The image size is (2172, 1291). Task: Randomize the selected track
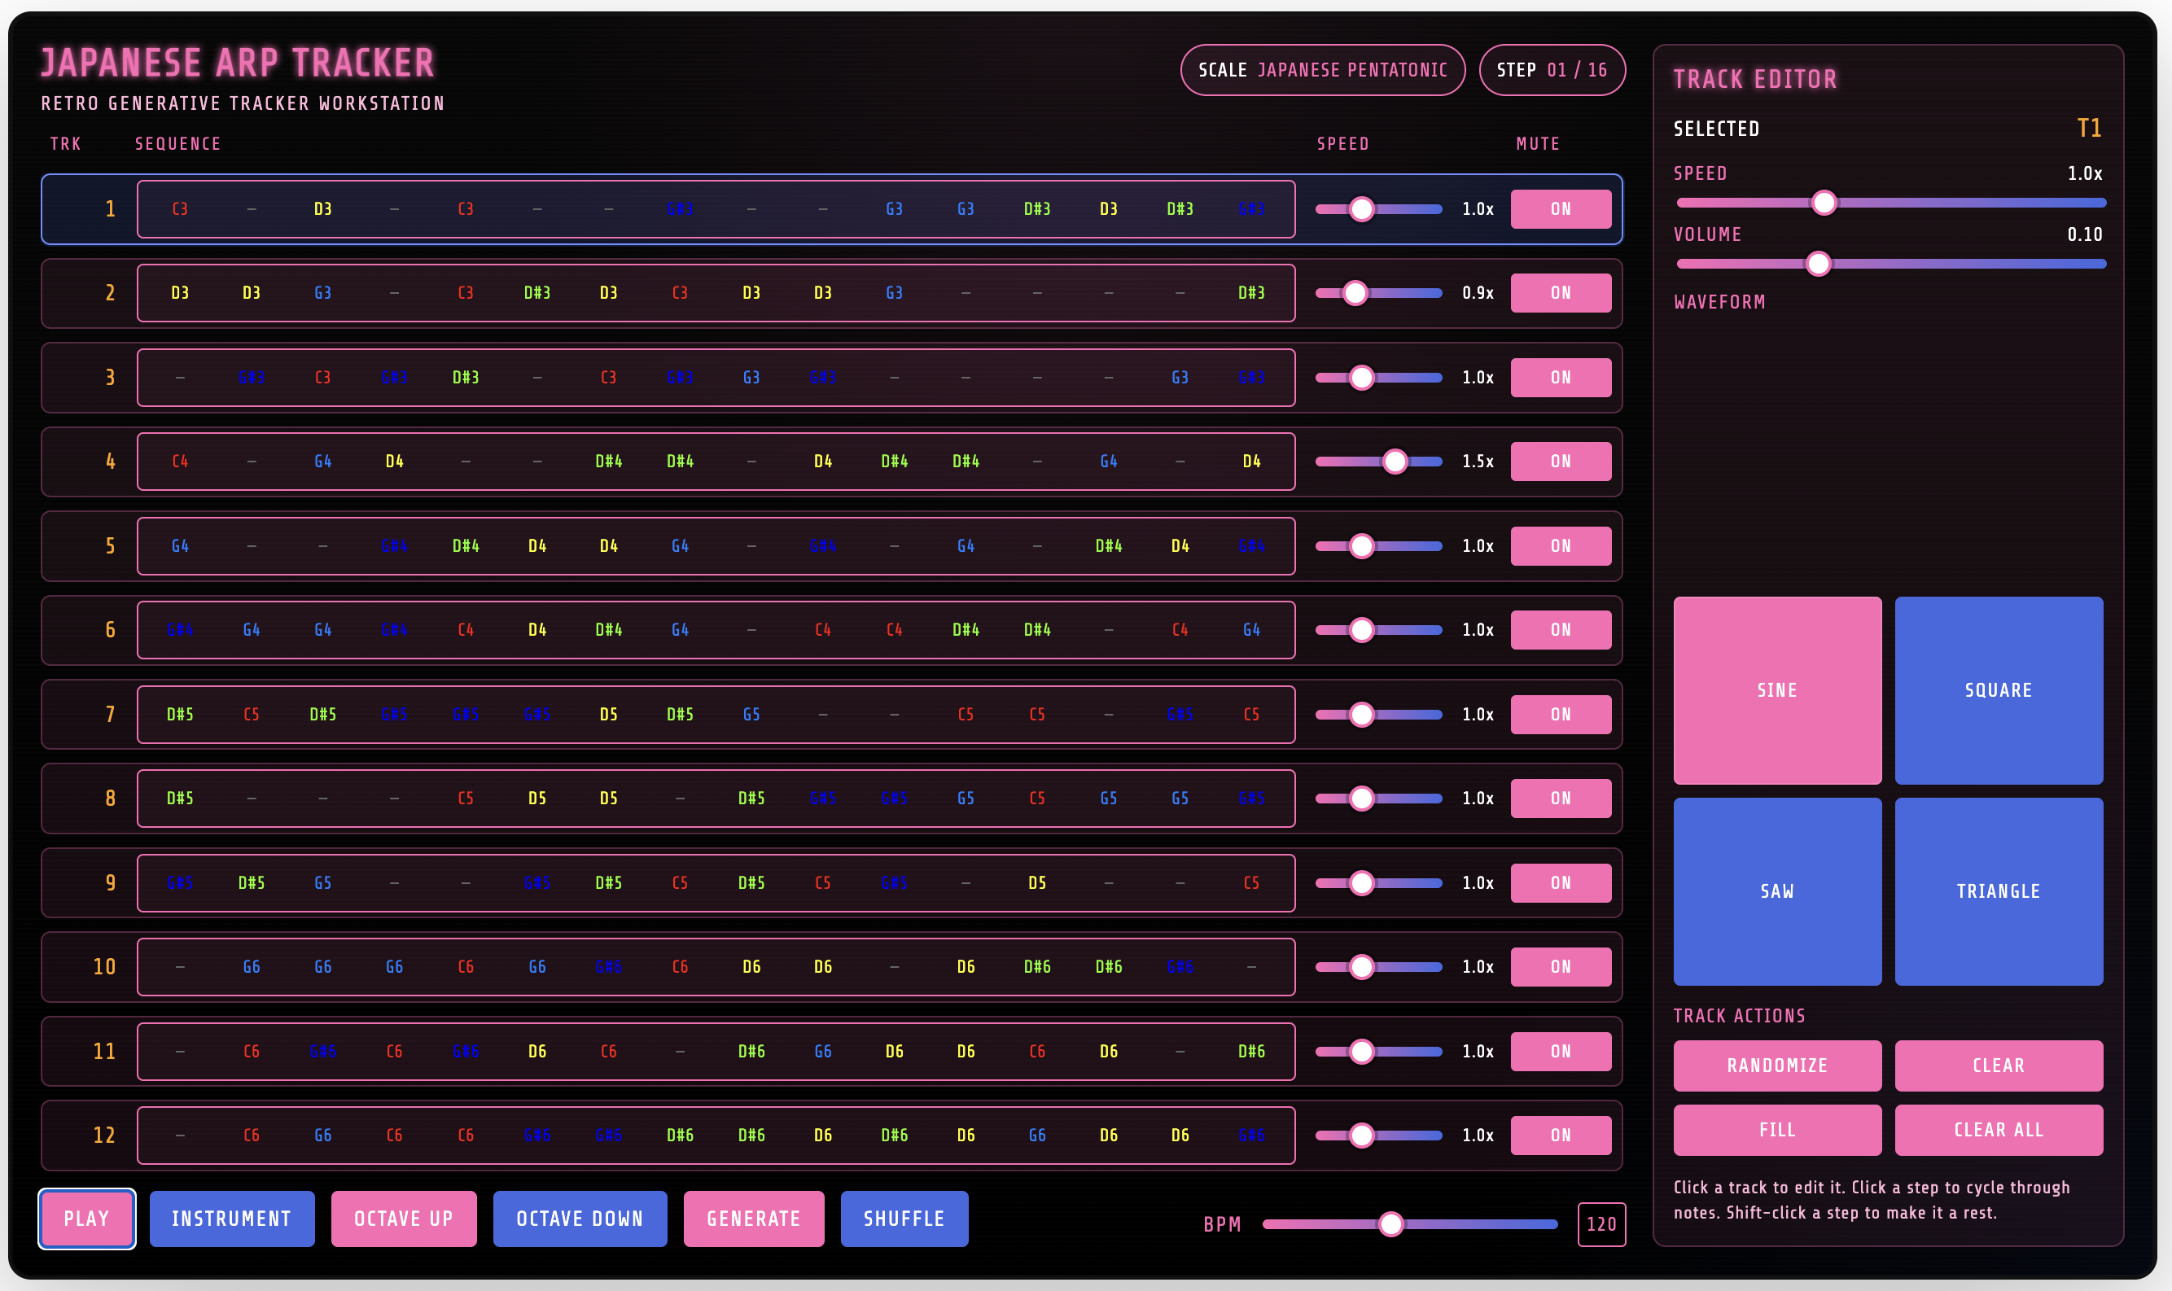1776,1066
